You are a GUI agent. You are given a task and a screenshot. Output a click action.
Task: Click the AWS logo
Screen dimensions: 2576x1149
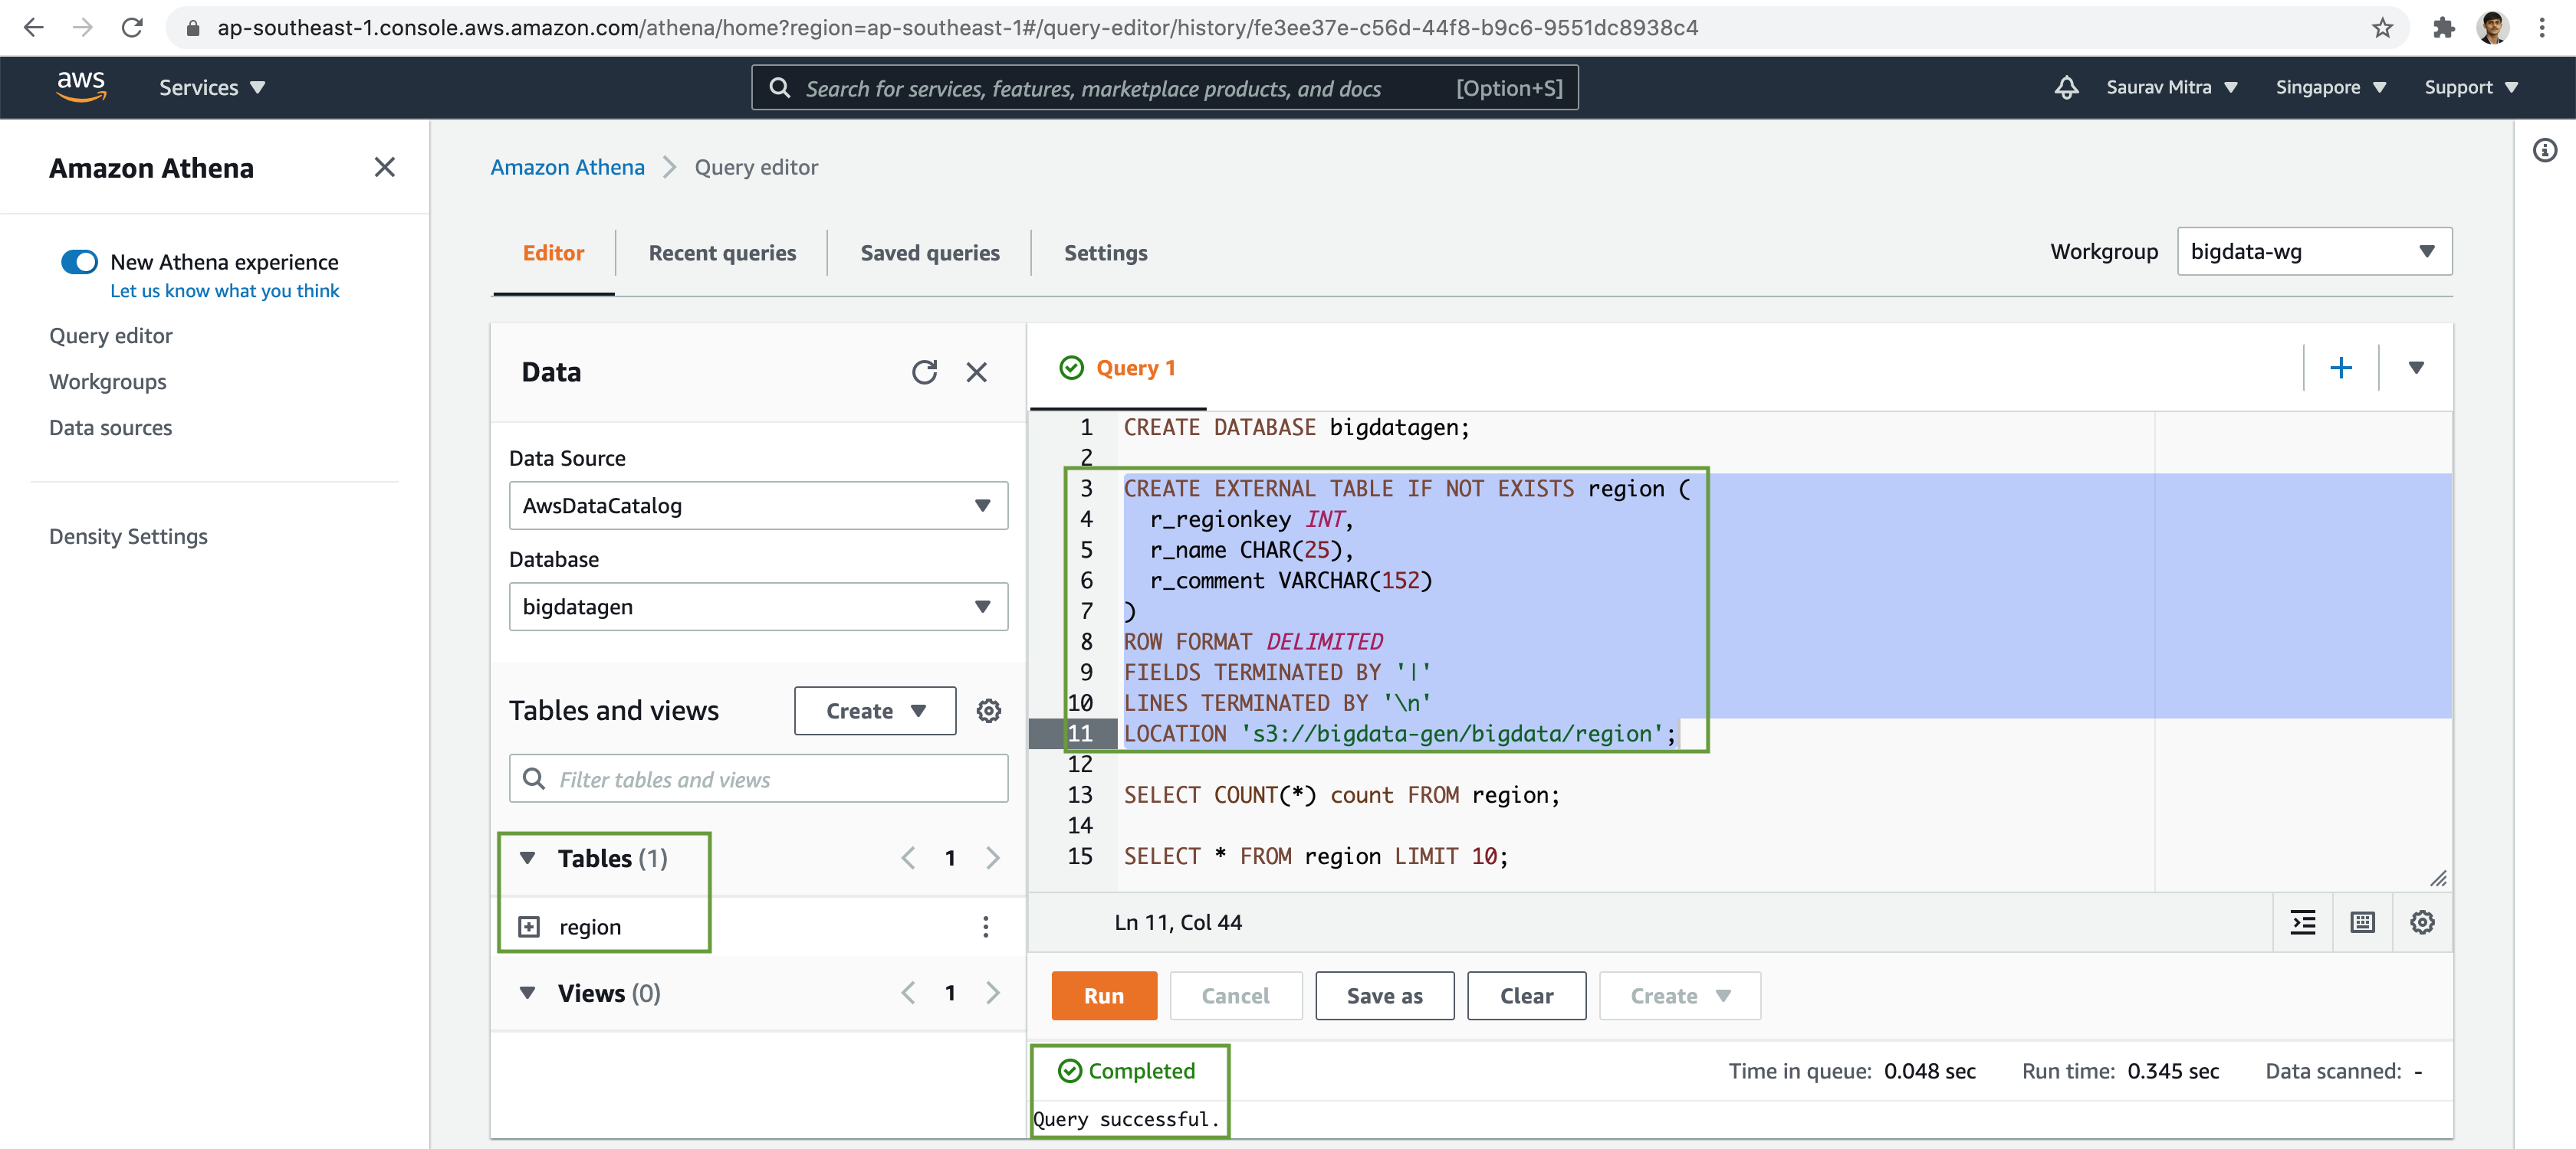(81, 87)
